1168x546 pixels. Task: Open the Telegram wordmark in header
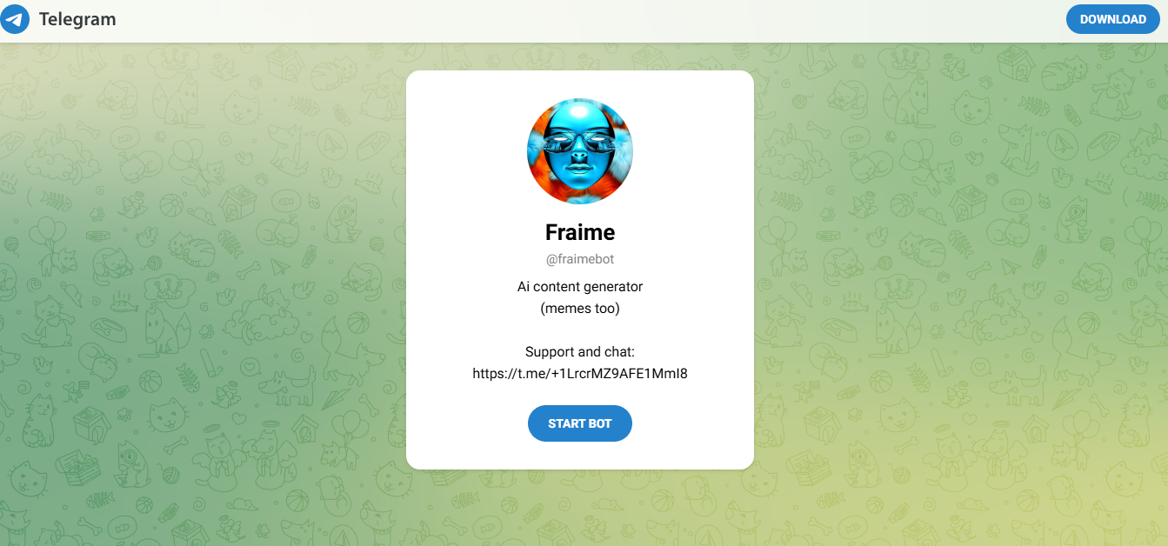click(77, 19)
